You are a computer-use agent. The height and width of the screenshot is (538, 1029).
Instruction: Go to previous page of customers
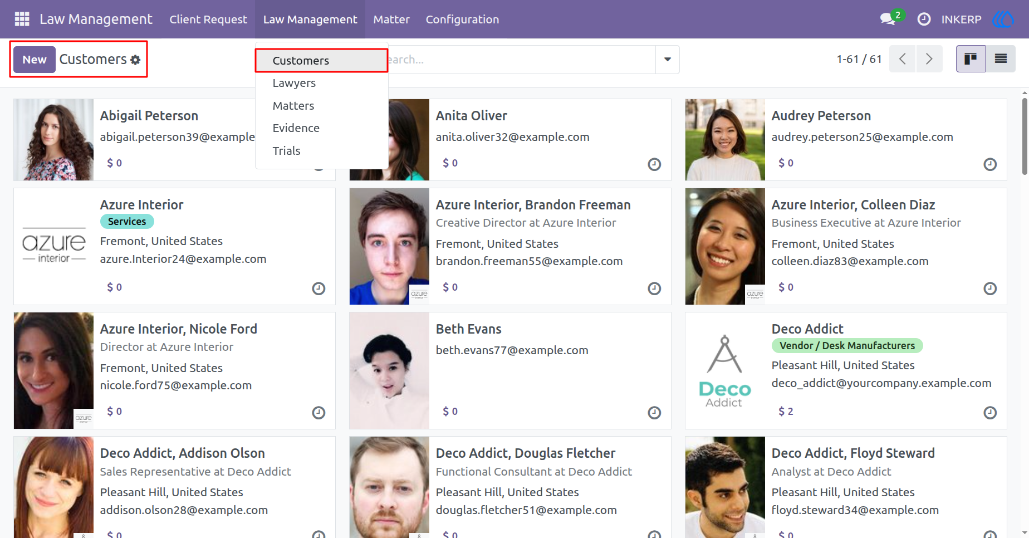(903, 58)
